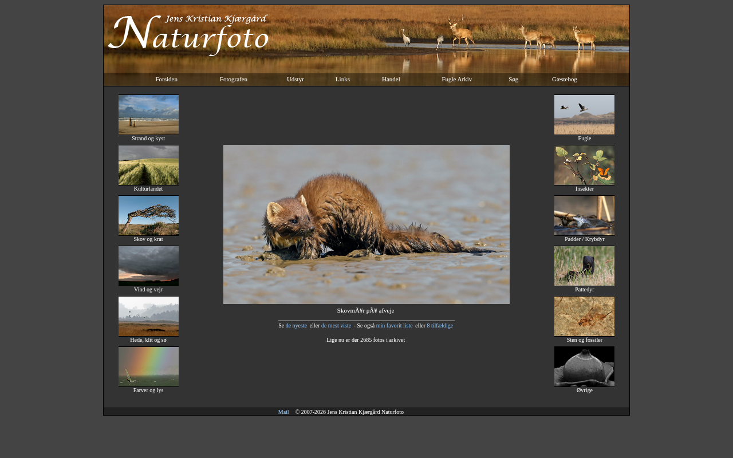This screenshot has width=733, height=458.
Task: Click the Søg menu item
Action: tap(513, 79)
